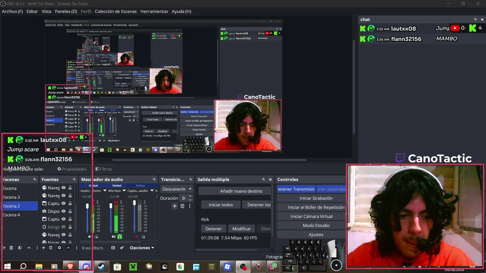Viewport: 486px width, 273px height.
Task: Float the Escenas dock panel
Action: click(35, 179)
